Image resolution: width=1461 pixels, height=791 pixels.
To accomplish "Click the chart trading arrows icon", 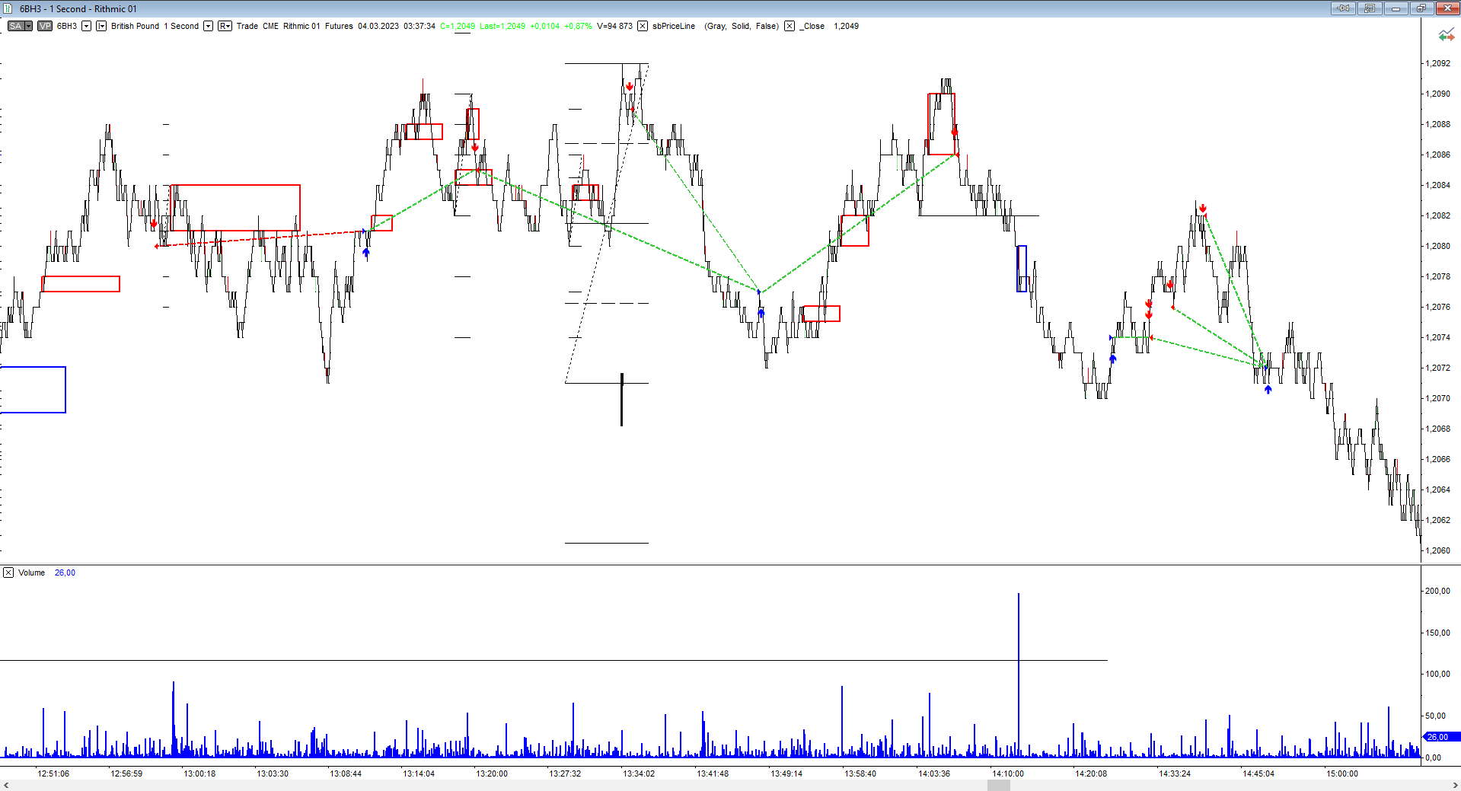I will (1446, 35).
